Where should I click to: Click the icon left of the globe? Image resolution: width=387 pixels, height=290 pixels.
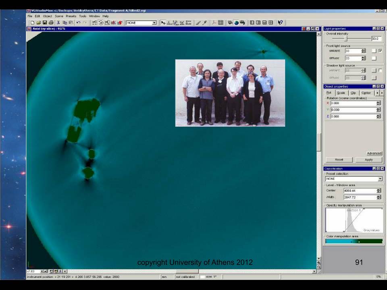(230, 23)
